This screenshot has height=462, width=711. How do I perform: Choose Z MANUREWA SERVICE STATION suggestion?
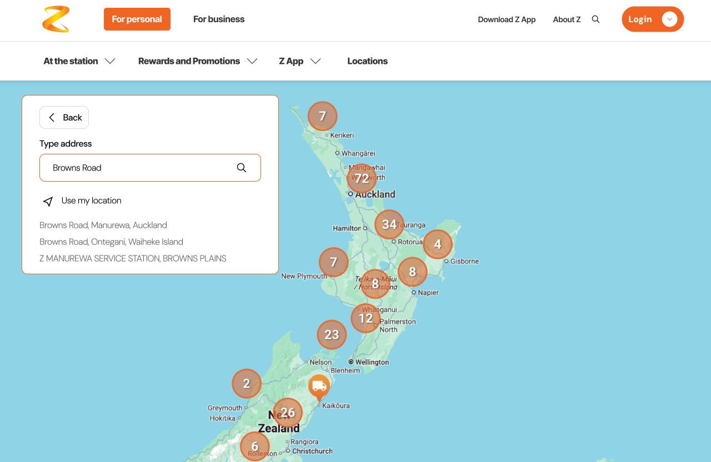pyautogui.click(x=133, y=259)
